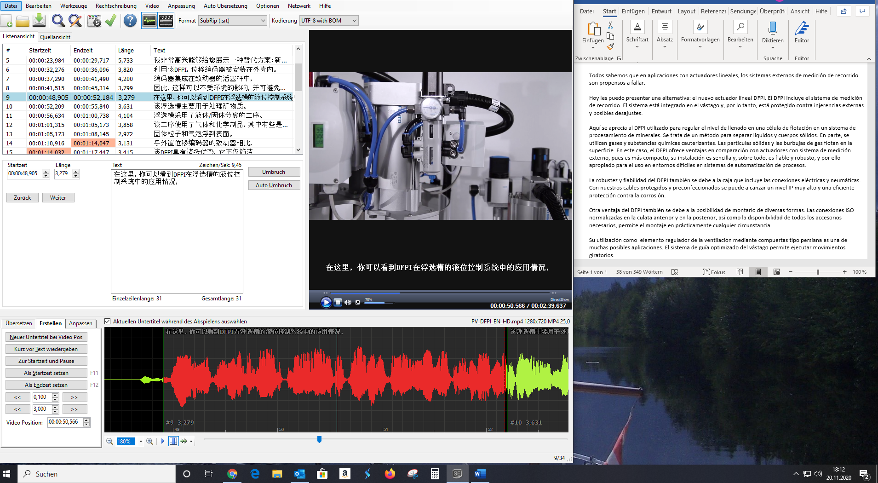Open the Format SubRip dropdown
Screen dimensions: 878x483
pos(233,21)
